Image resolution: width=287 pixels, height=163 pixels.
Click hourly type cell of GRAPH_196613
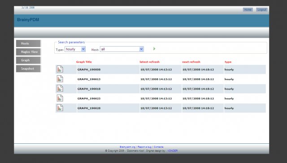click(x=229, y=79)
